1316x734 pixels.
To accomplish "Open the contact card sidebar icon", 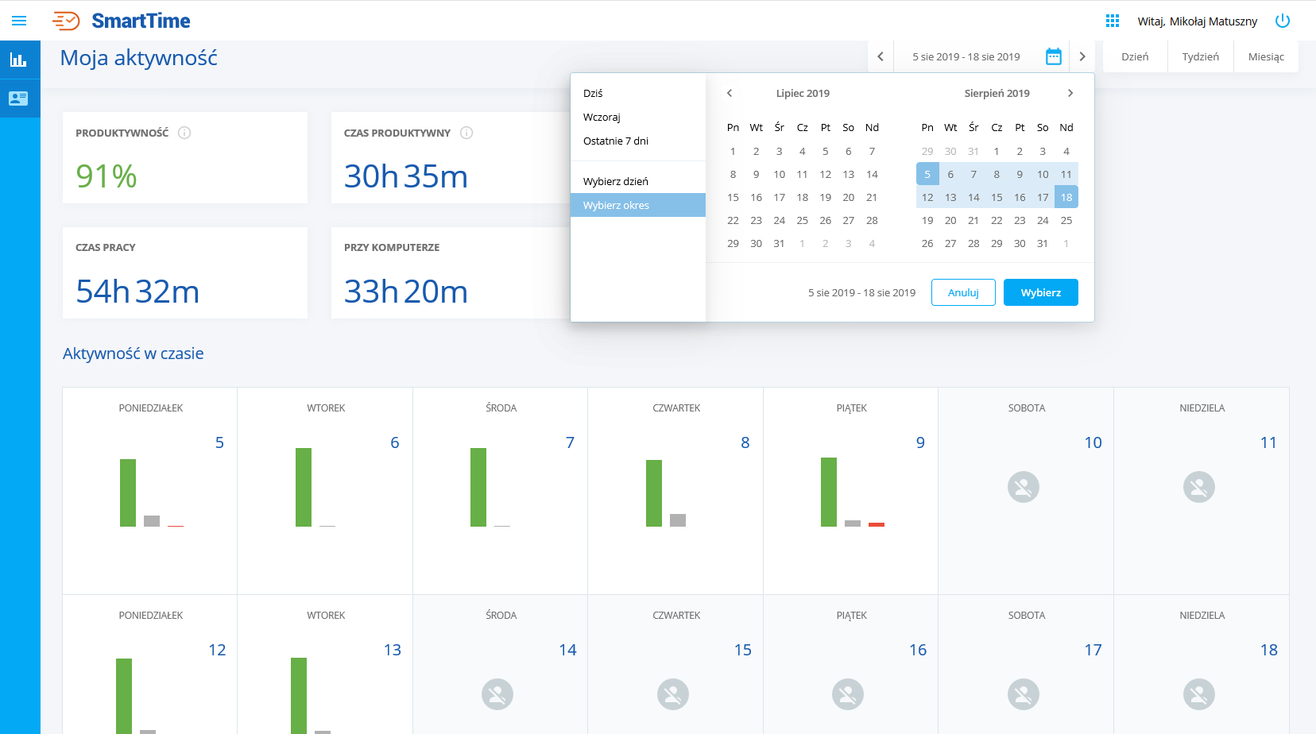I will [19, 99].
